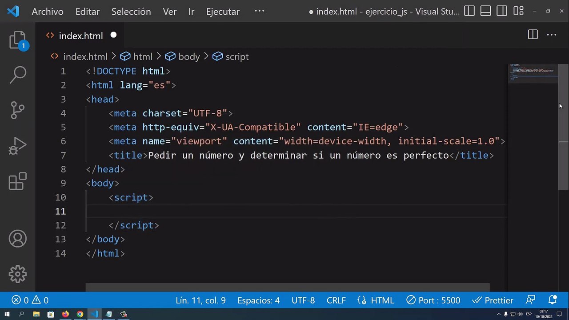Change end of line sequence CRLF
569x320 pixels.
336,300
